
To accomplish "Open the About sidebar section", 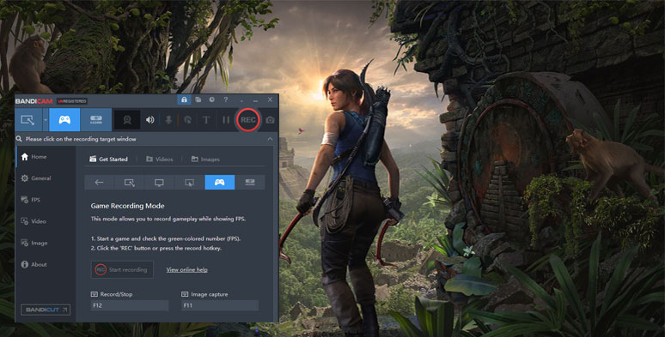I will click(x=34, y=265).
